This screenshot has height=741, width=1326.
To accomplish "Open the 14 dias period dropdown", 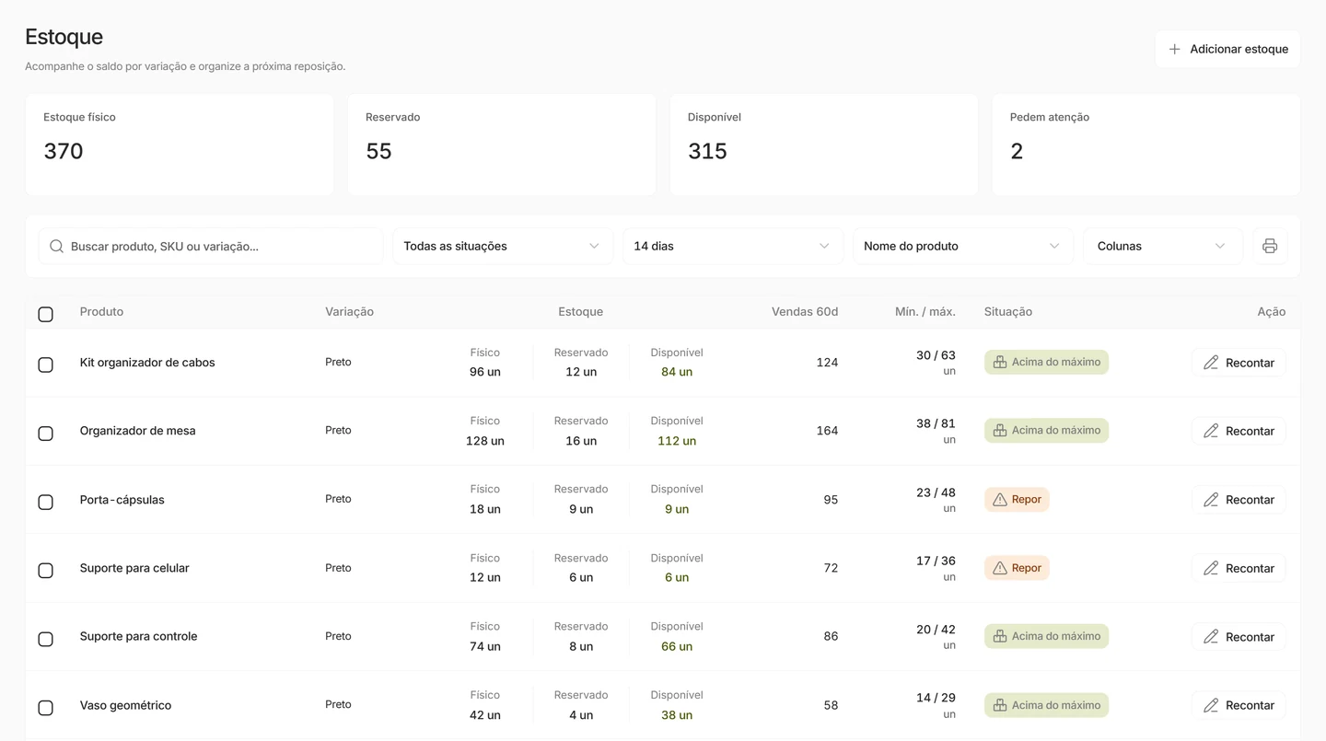I will pos(733,246).
